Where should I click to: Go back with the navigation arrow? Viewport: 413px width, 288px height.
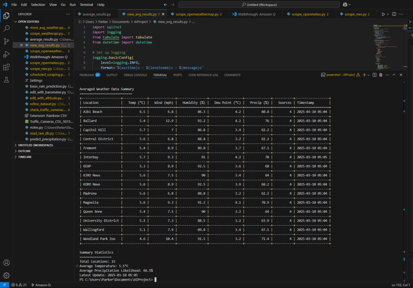(x=166, y=5)
